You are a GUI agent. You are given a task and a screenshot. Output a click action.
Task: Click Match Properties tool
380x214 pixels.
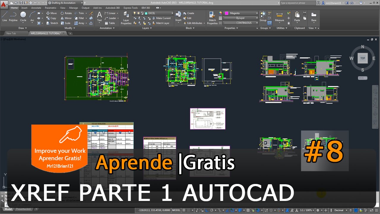tap(212, 18)
